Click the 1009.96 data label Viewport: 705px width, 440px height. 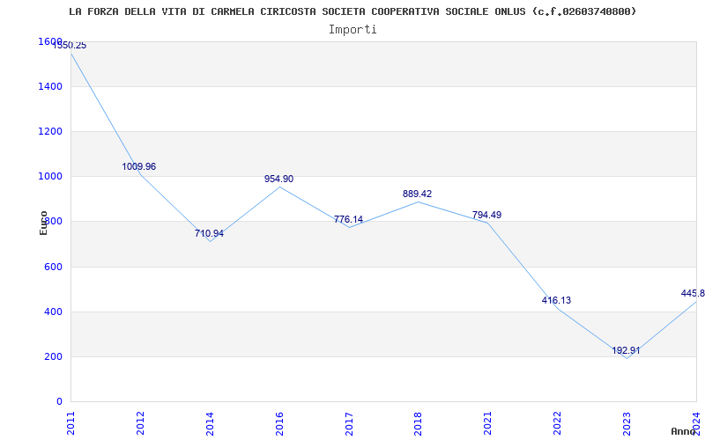coord(139,166)
